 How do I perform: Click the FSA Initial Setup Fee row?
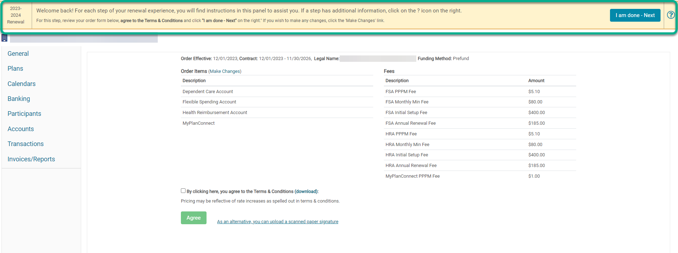click(480, 113)
